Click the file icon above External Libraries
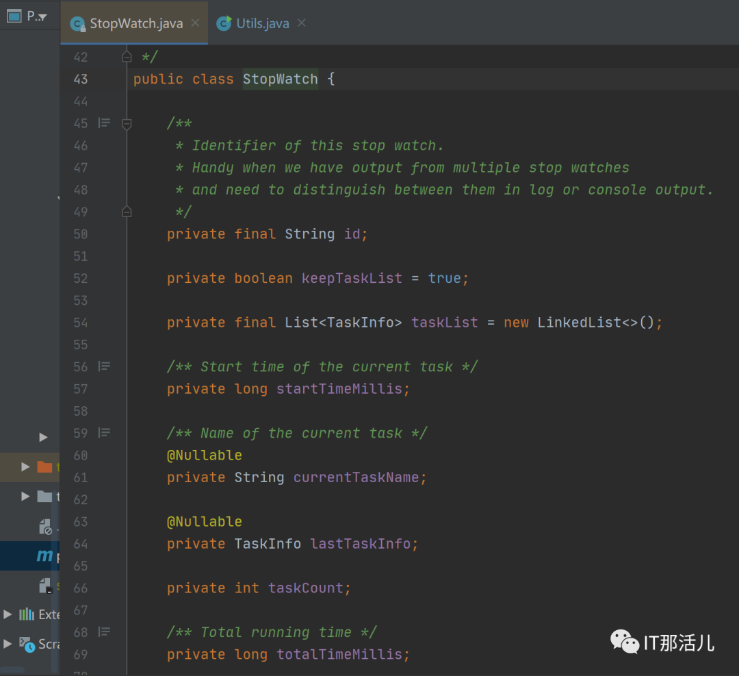Viewport: 739px width, 676px height. [x=45, y=586]
